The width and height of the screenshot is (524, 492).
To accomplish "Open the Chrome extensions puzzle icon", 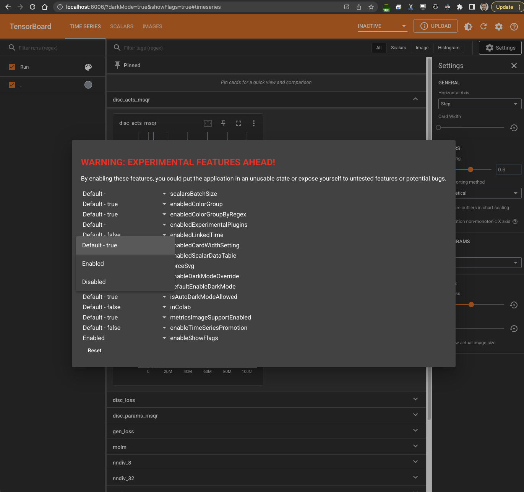I will 460,7.
